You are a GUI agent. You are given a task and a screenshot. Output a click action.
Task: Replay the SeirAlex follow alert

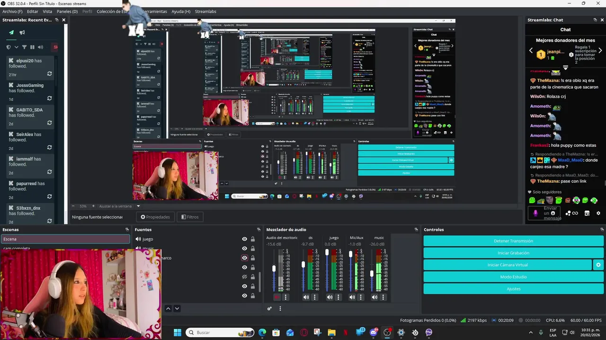click(x=49, y=148)
